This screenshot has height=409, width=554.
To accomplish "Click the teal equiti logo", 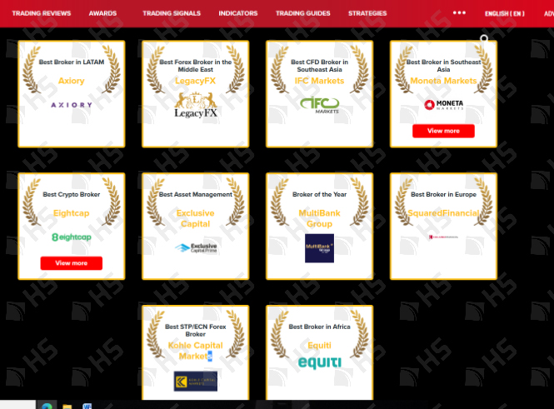I will (x=320, y=362).
